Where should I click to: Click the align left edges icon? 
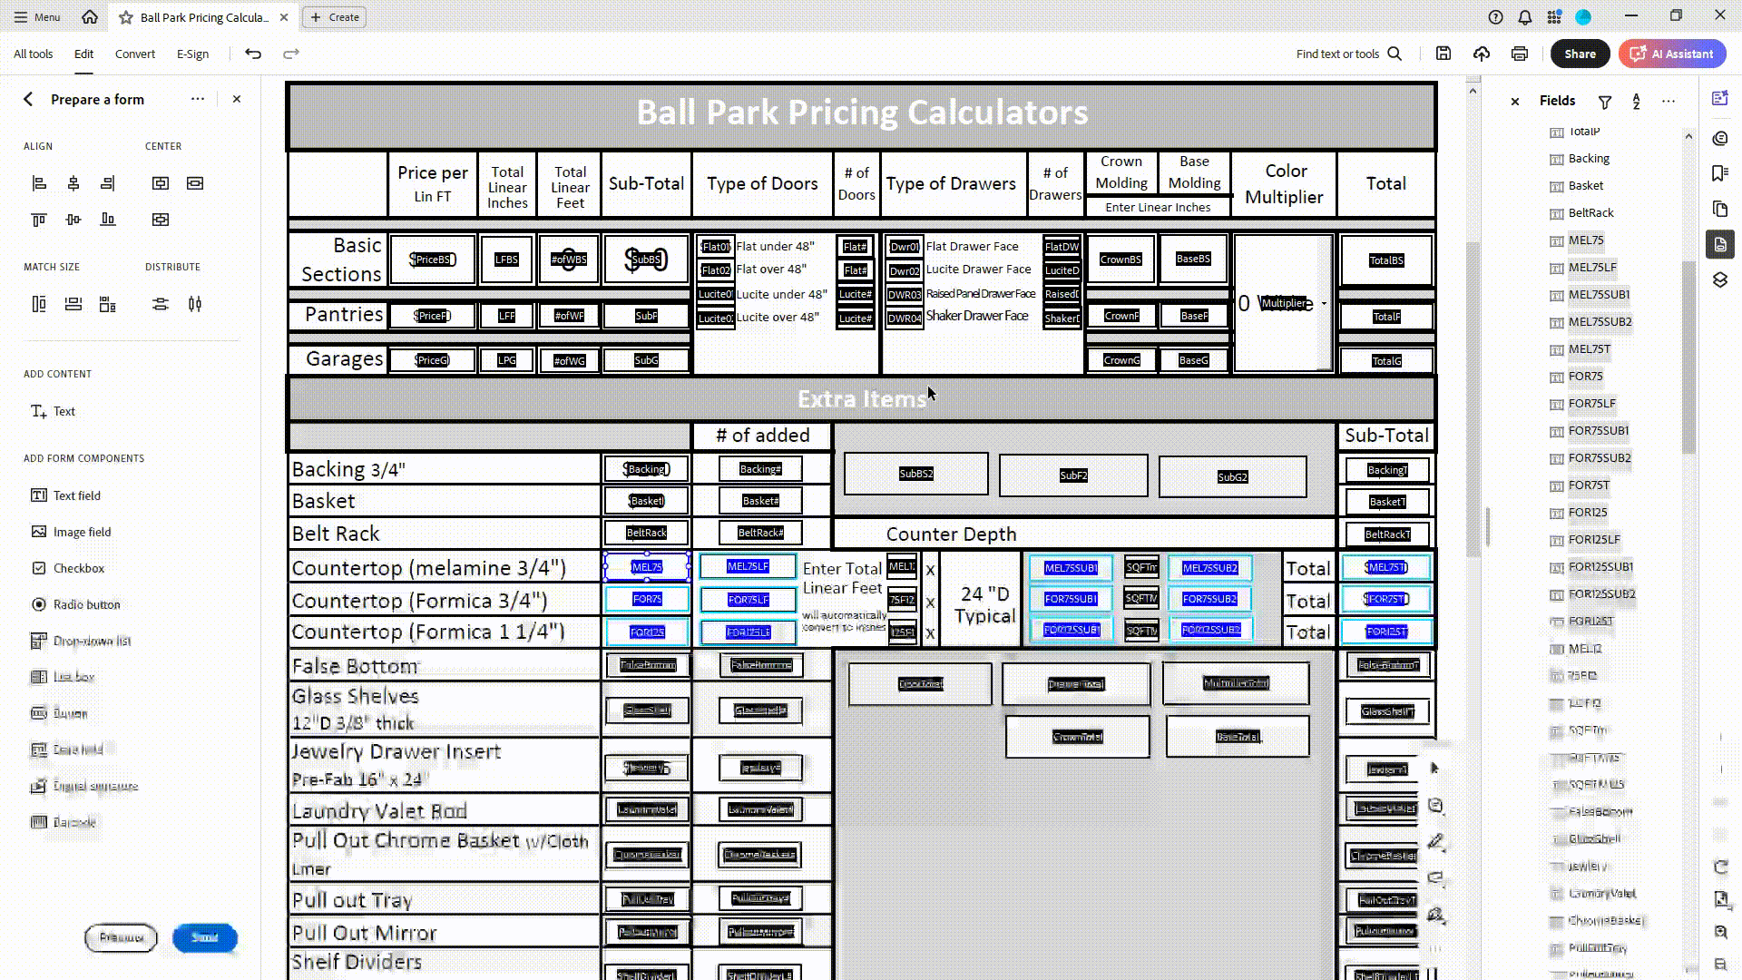tap(39, 183)
